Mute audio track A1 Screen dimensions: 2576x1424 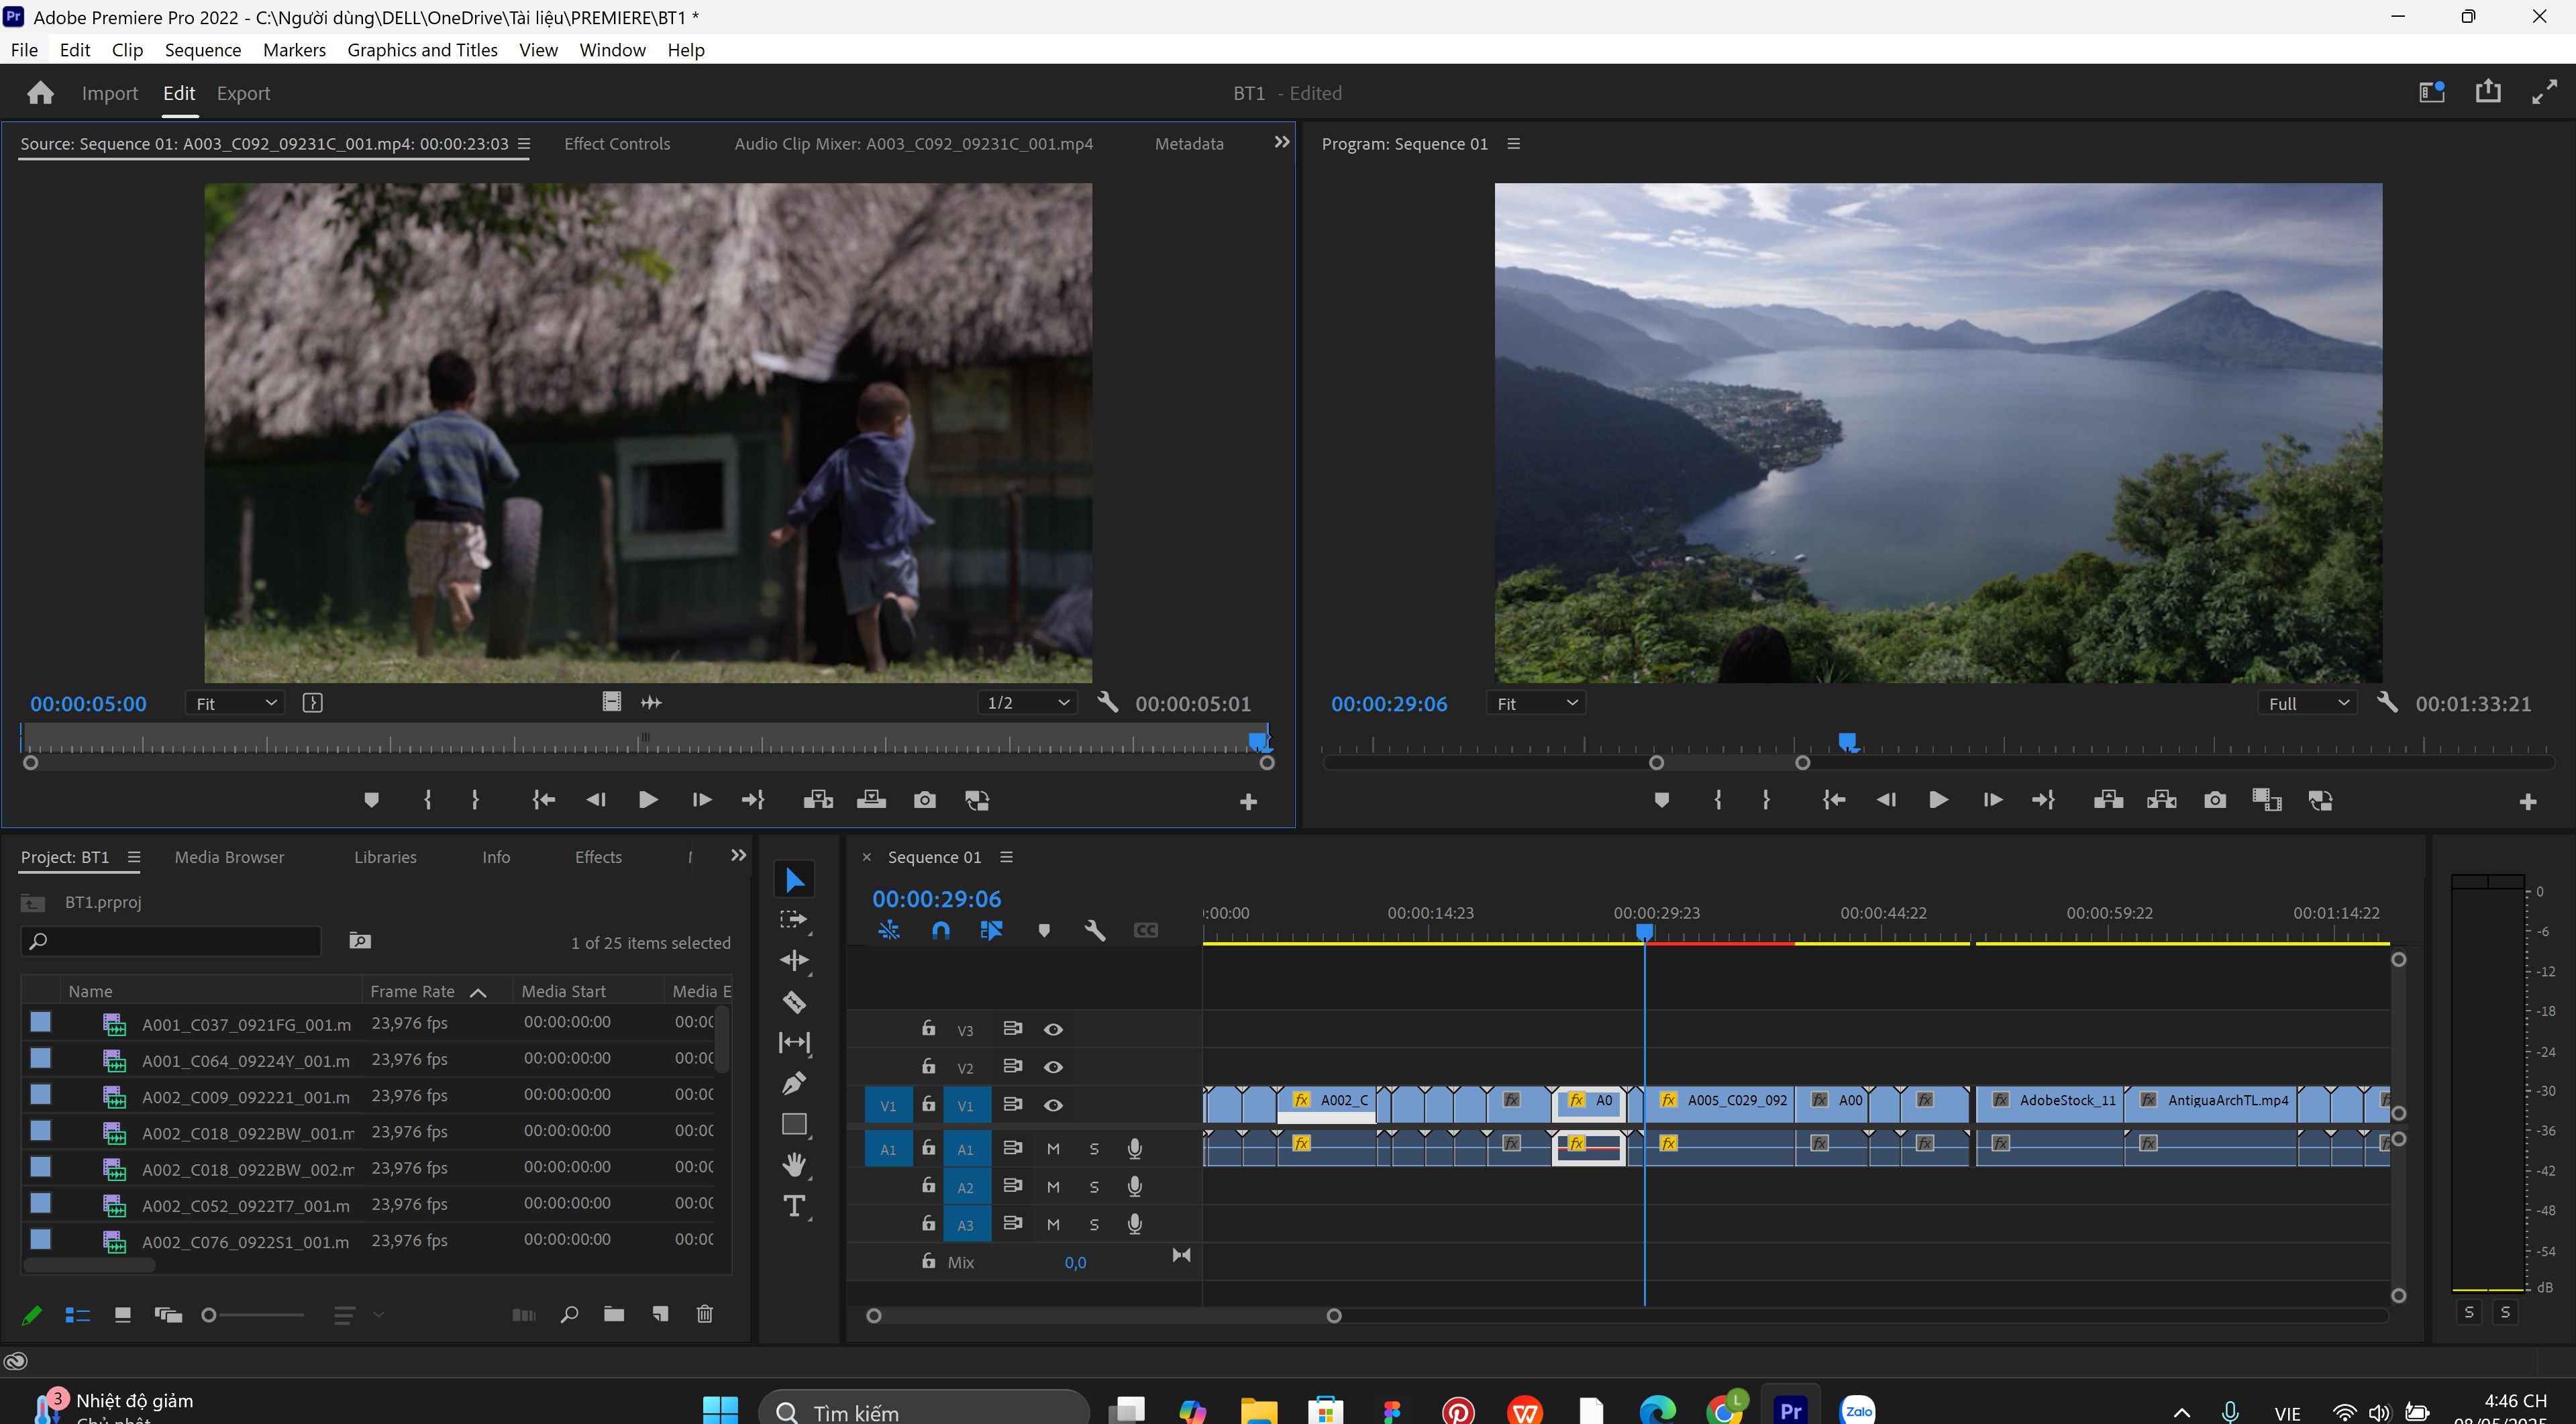tap(1053, 1149)
